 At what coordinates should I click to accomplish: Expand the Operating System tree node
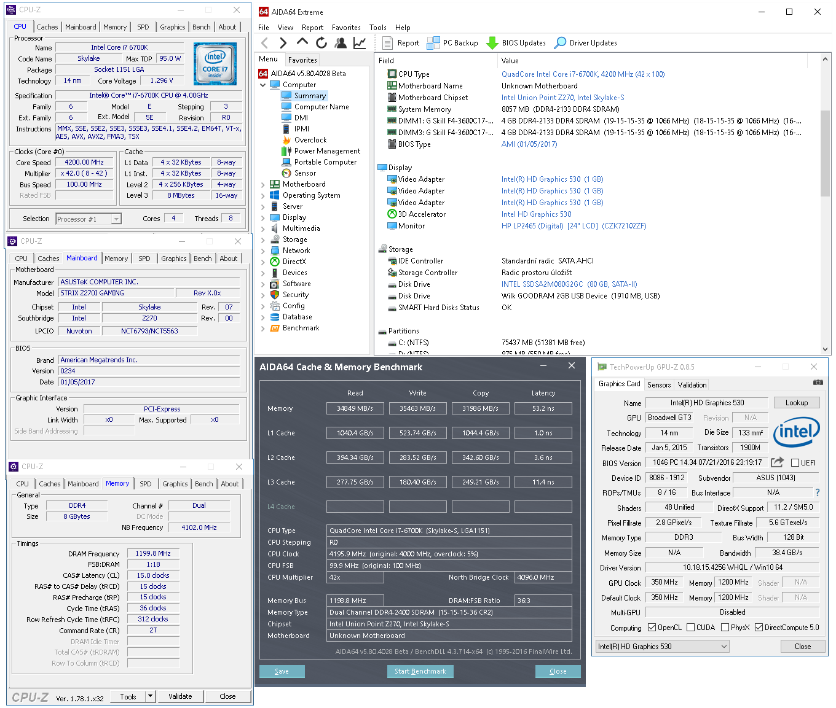tap(263, 195)
